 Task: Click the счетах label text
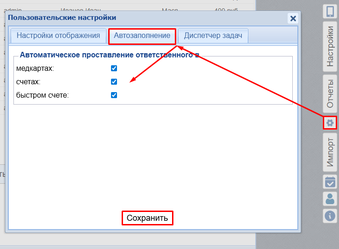click(28, 82)
